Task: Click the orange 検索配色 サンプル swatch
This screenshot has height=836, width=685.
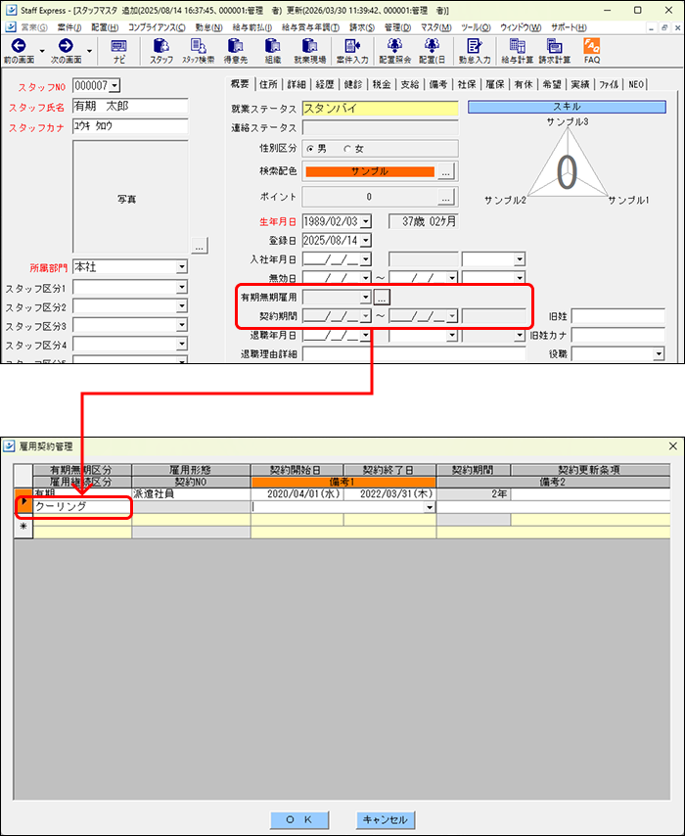Action: 369,171
